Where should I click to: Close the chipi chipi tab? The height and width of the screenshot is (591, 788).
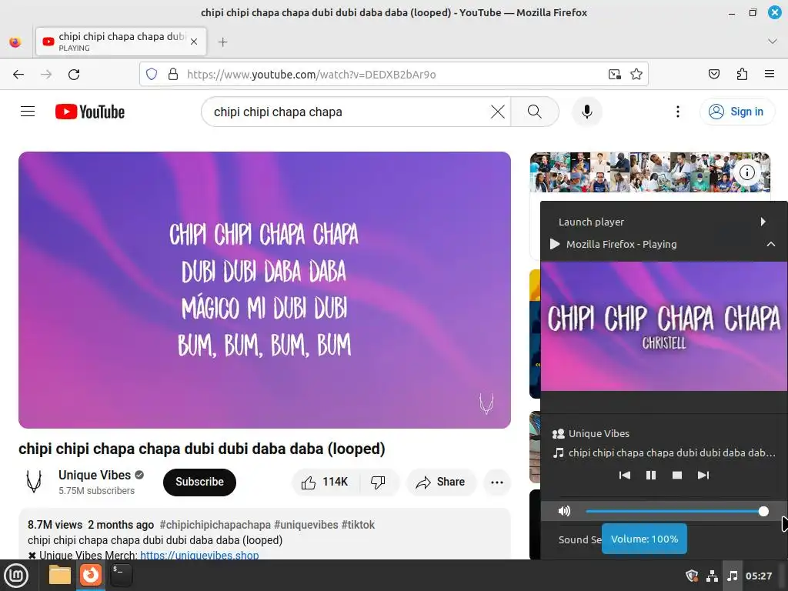click(x=194, y=42)
